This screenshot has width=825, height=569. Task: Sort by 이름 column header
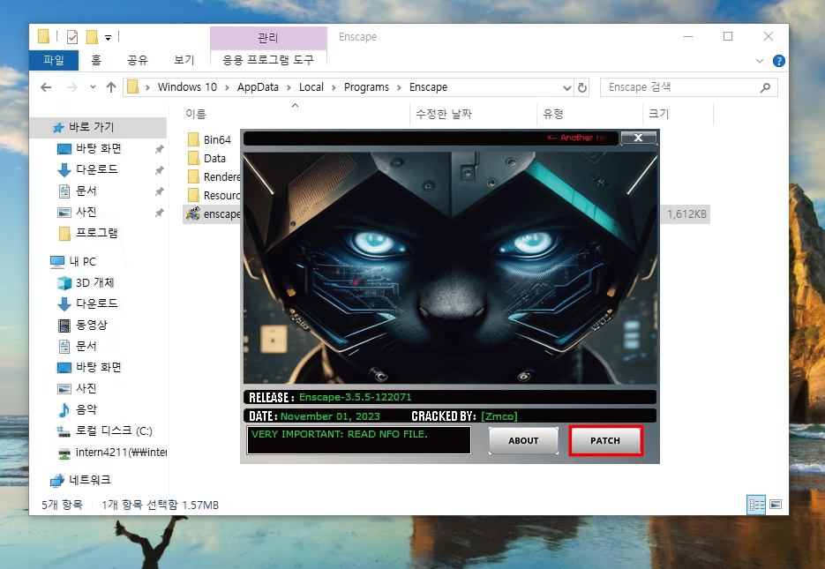tap(196, 114)
